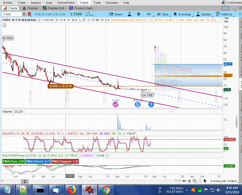Click the blue question mark event icon
Image resolution: width=242 pixels, height=195 pixels.
(151, 104)
